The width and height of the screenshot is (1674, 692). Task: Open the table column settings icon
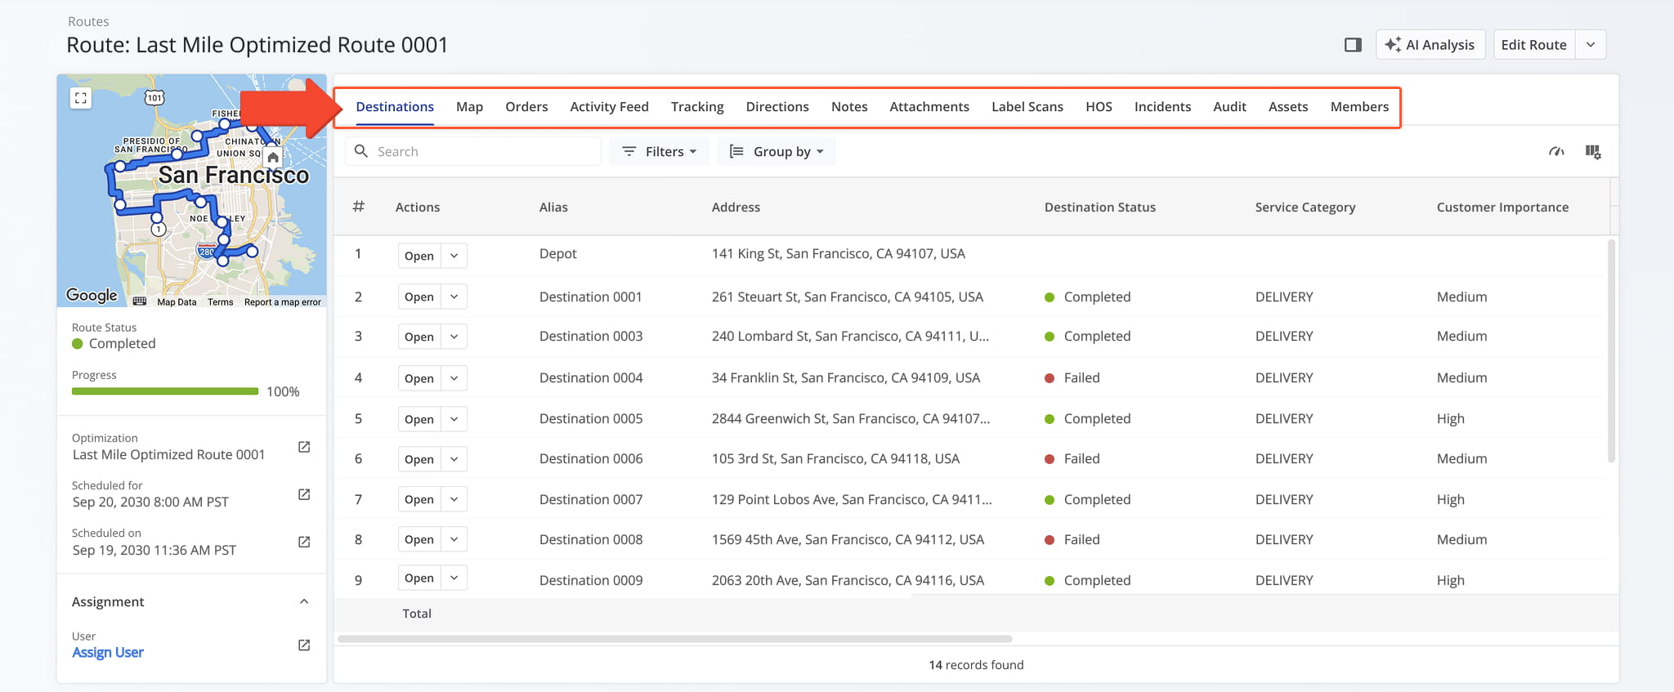pos(1593,152)
